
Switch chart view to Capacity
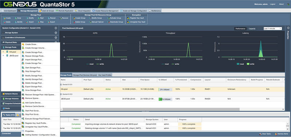252,29
